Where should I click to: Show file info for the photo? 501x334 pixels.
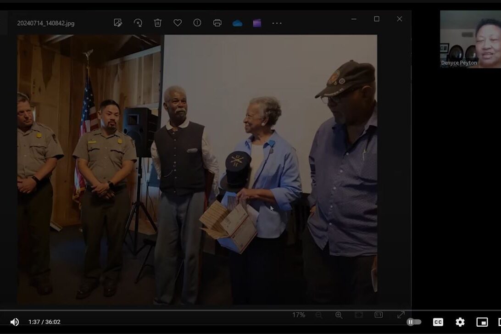click(197, 23)
